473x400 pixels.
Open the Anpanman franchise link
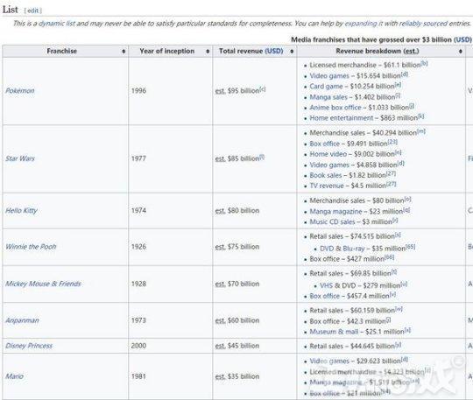[22, 320]
